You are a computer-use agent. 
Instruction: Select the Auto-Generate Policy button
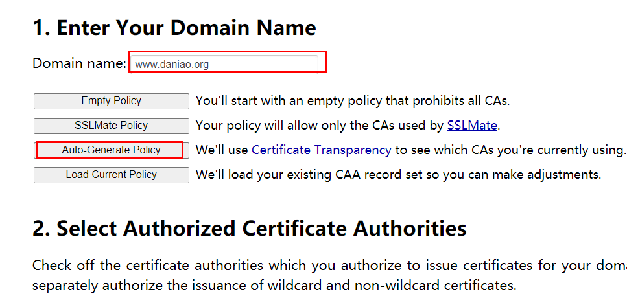(111, 150)
